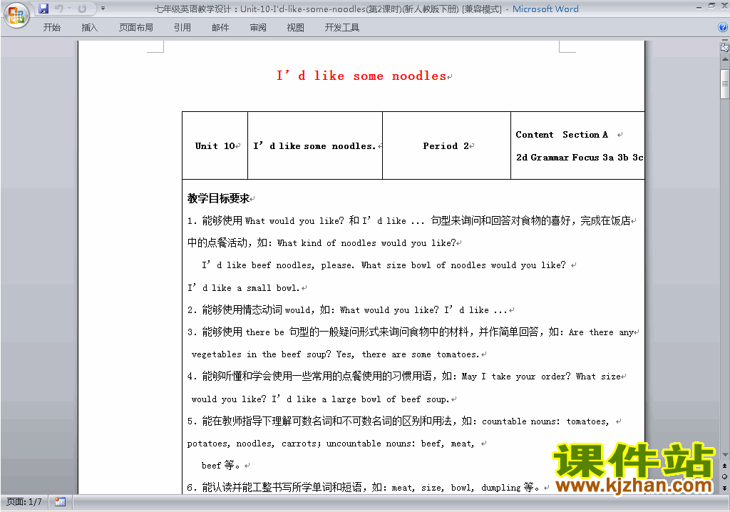The image size is (730, 512).
Task: Click the would you like a large bowl line
Action: (x=320, y=399)
